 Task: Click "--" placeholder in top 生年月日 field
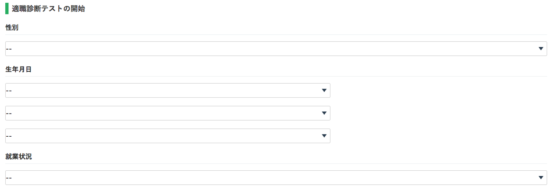pyautogui.click(x=9, y=91)
